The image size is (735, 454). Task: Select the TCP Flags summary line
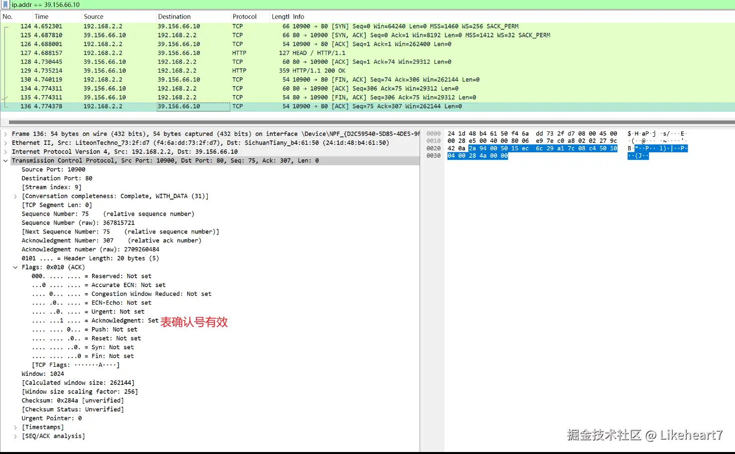pos(76,365)
